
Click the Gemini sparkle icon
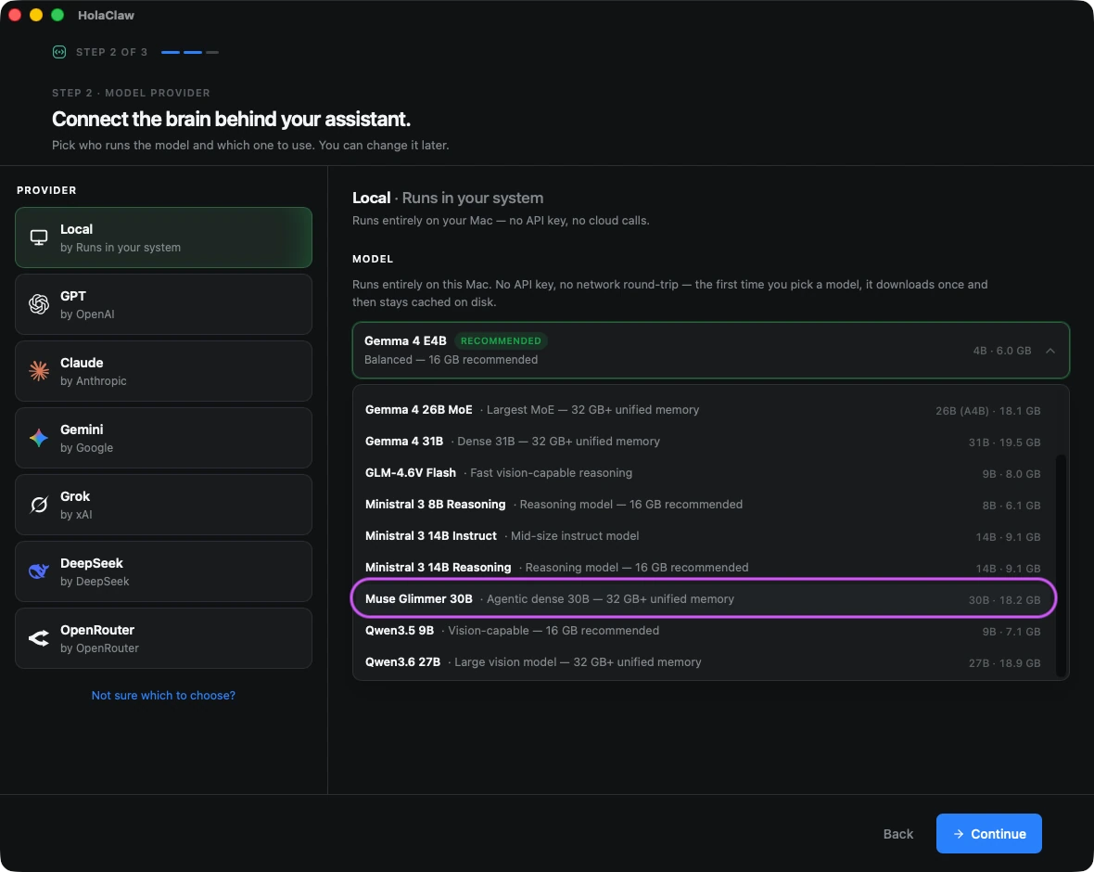pyautogui.click(x=39, y=438)
